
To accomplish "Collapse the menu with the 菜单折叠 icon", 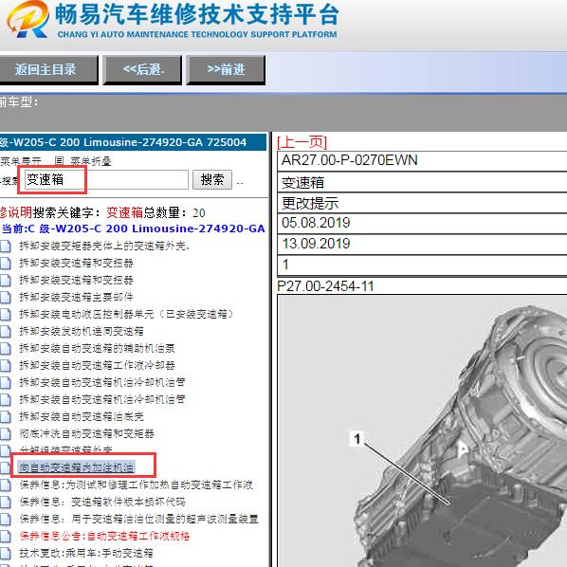I will tap(60, 161).
